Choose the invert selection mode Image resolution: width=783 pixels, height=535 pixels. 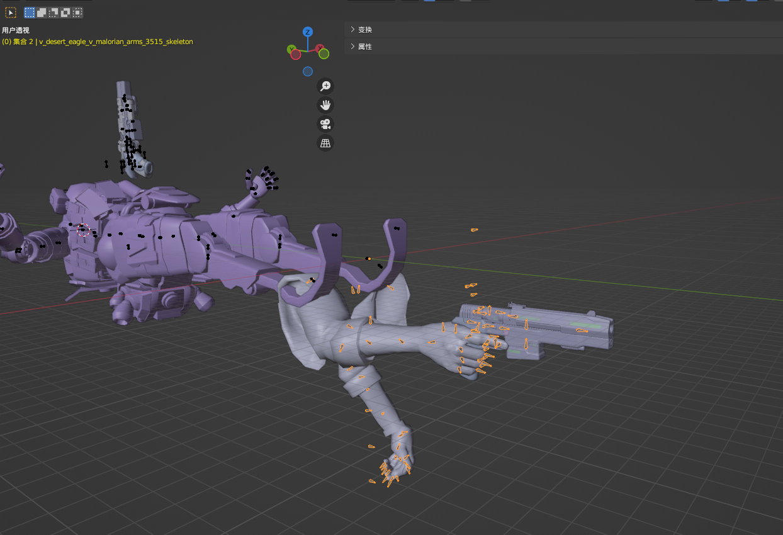tap(65, 12)
